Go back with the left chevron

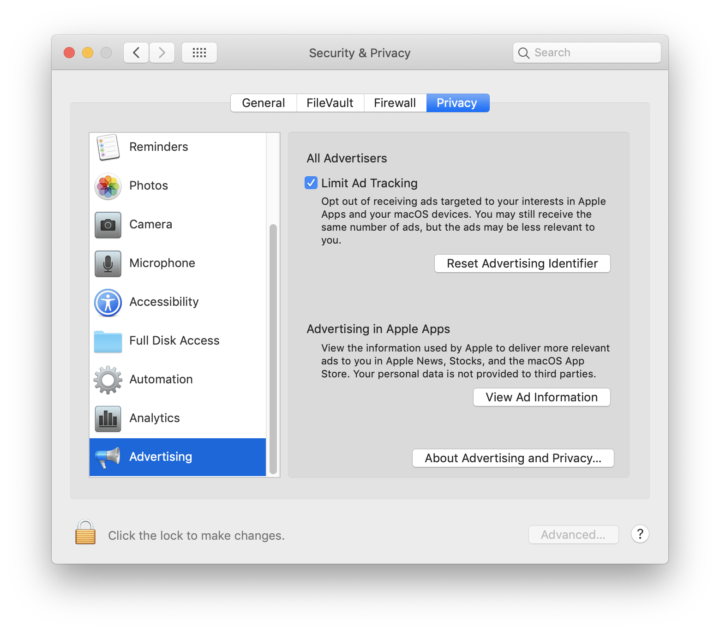[x=136, y=53]
